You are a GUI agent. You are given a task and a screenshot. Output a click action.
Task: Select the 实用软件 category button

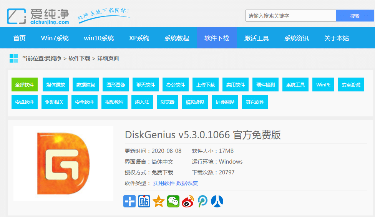(236, 84)
